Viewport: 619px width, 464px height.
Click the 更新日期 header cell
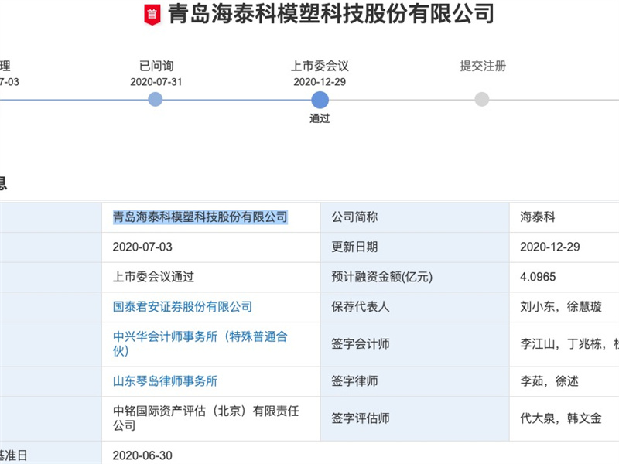[415, 247]
